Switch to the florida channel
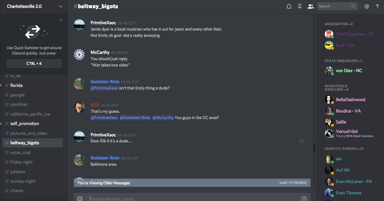Viewport: 384px width, 201px height. 16,85
